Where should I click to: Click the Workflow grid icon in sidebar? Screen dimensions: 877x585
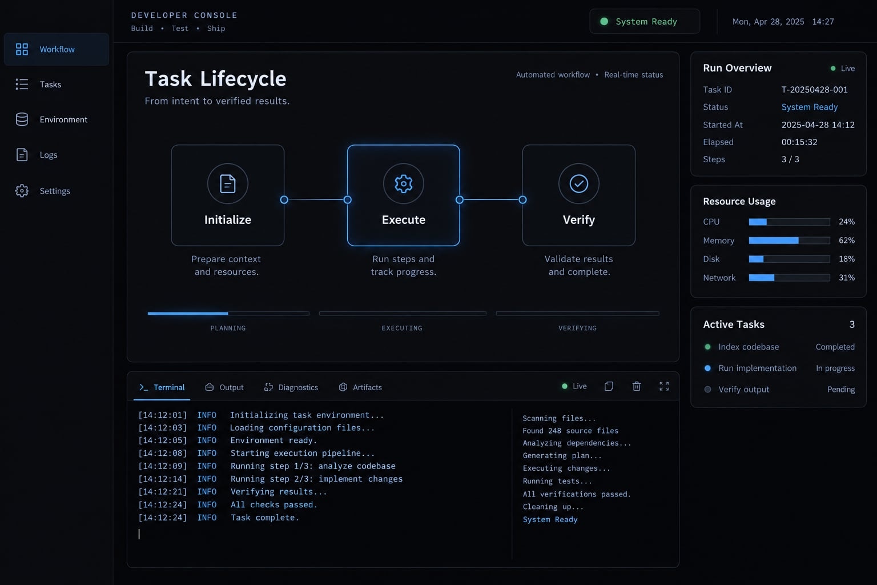point(22,49)
